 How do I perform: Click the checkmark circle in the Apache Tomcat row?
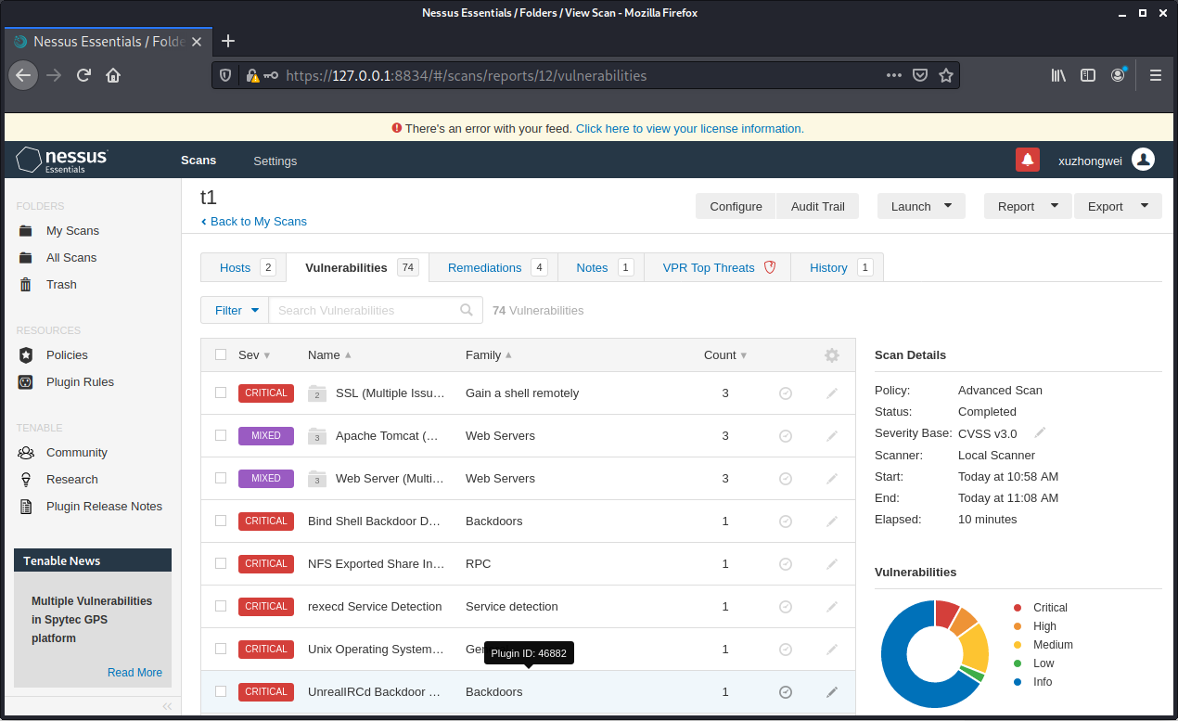point(786,436)
